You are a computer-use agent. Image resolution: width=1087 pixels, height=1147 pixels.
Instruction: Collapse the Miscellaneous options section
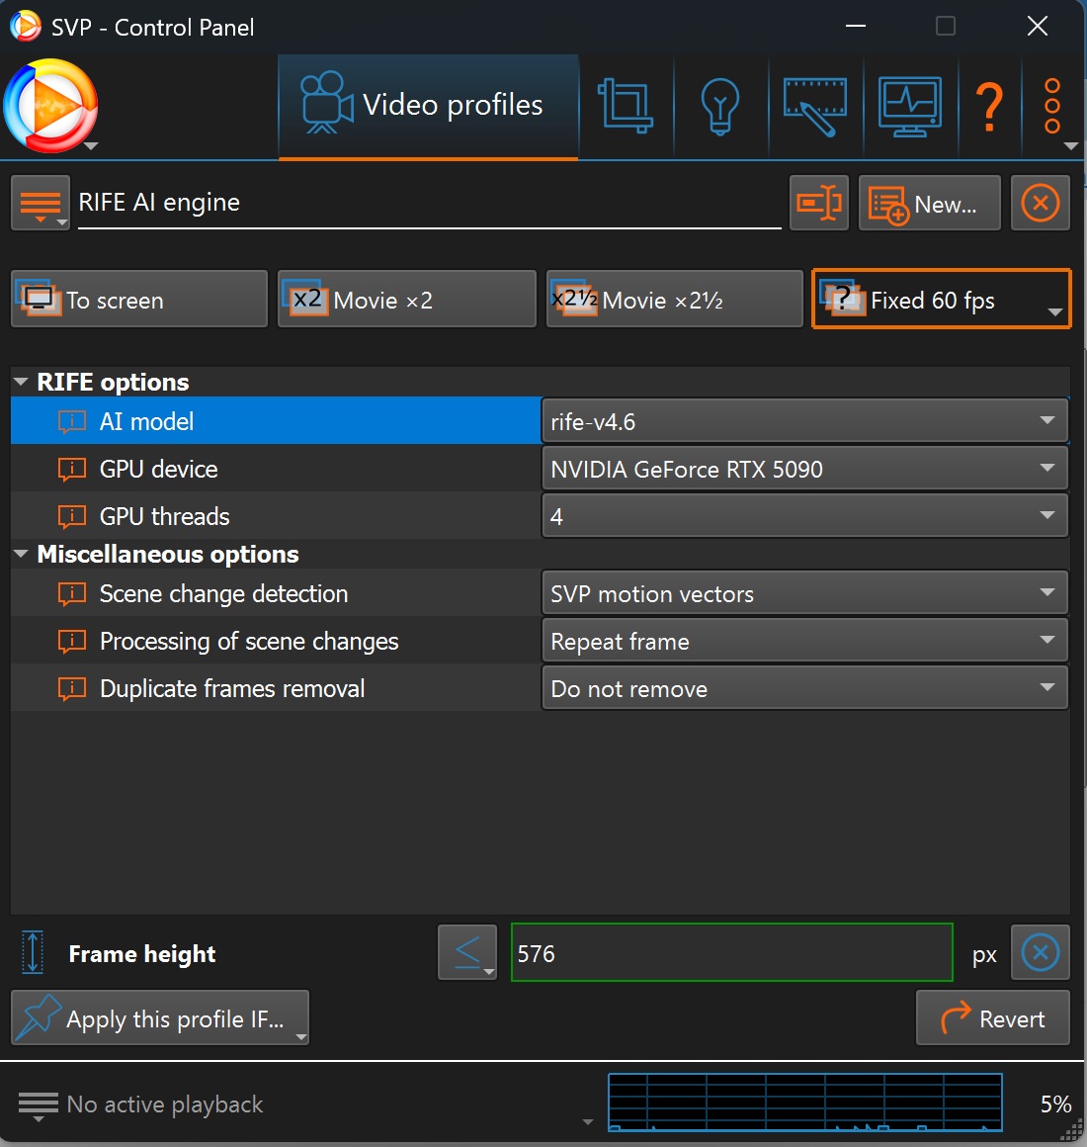[21, 555]
